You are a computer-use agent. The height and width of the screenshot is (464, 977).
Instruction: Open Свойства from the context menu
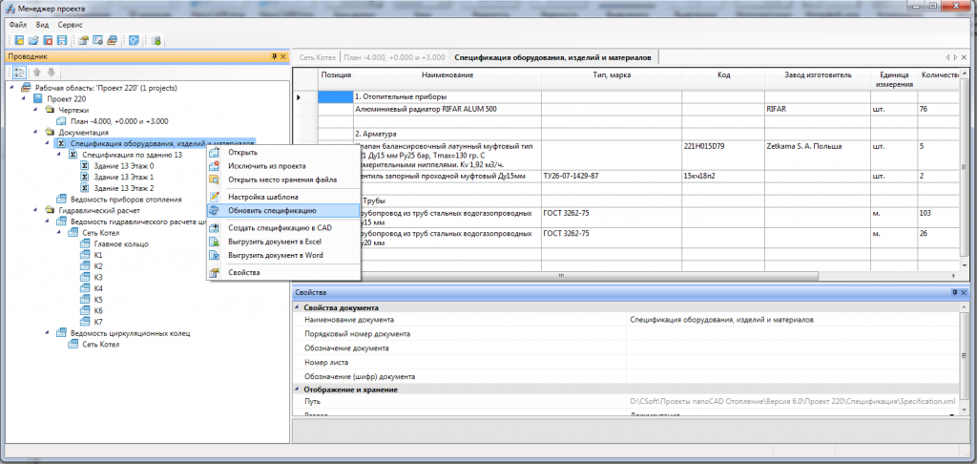(283, 272)
